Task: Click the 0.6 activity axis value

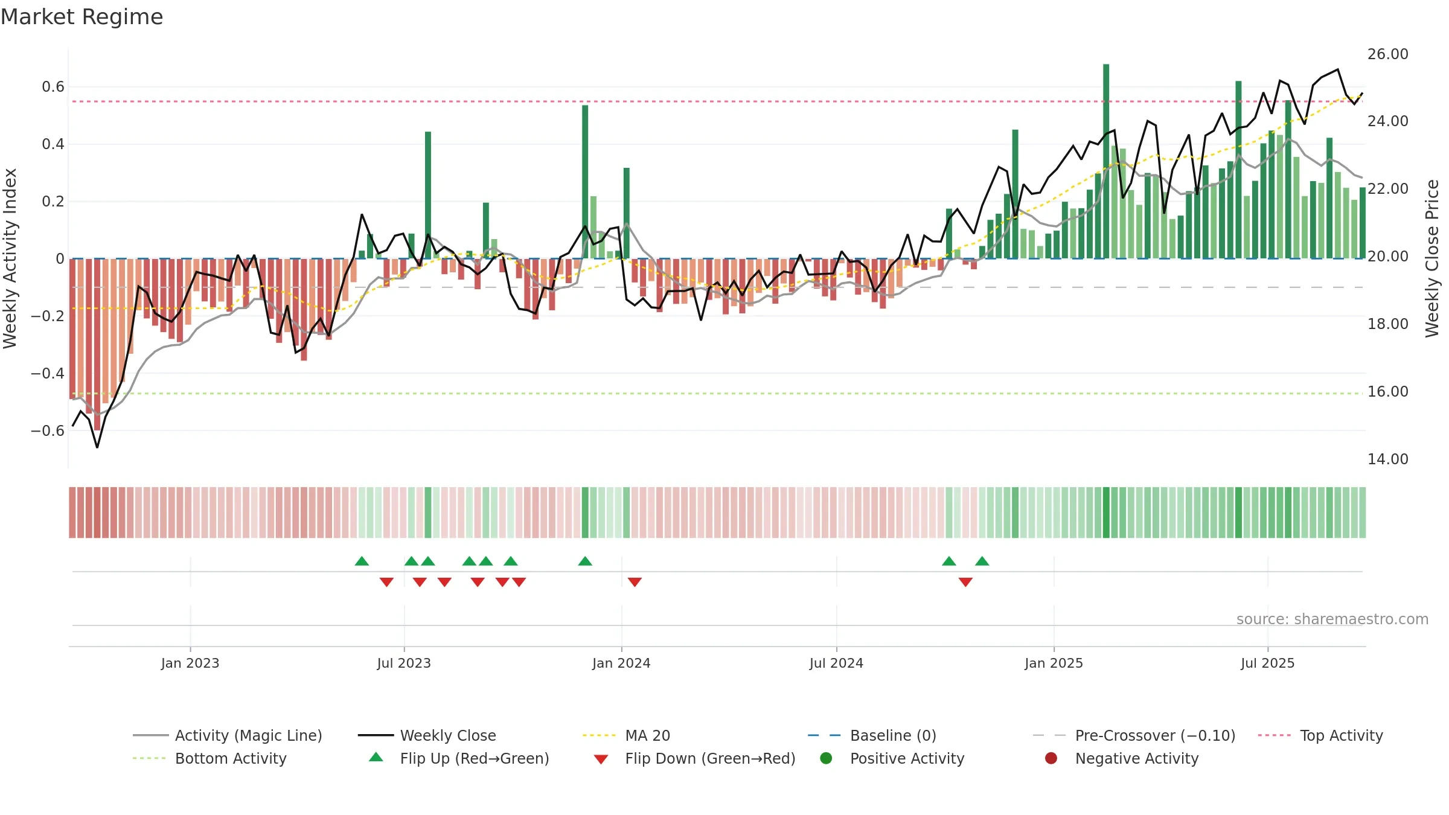Action: [53, 87]
